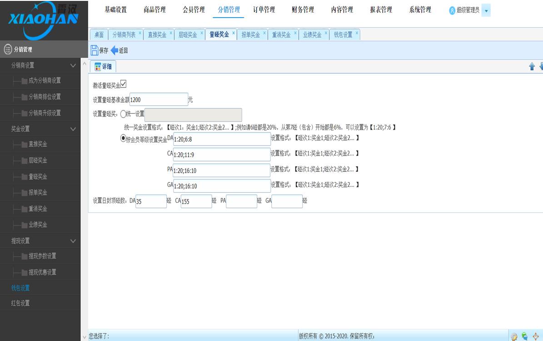
Task: Click the sidebar scroll up arrow
Action: click(x=84, y=63)
